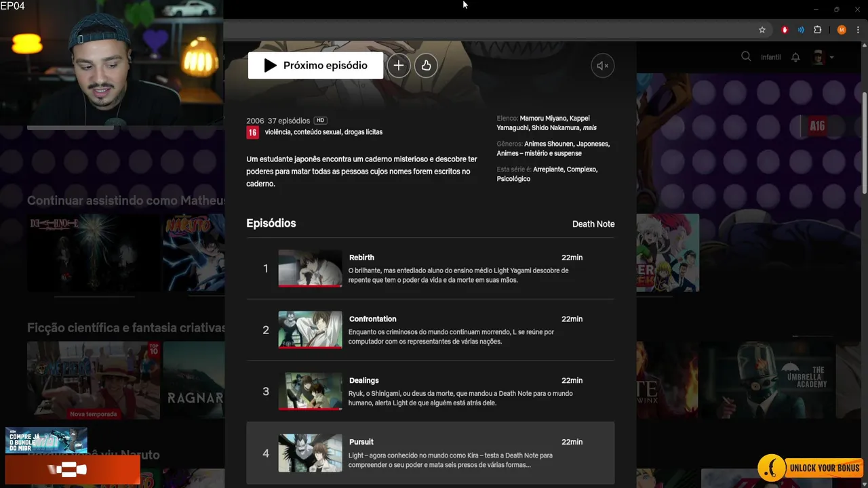
Task: Bookmark this page with the star icon
Action: (x=762, y=30)
